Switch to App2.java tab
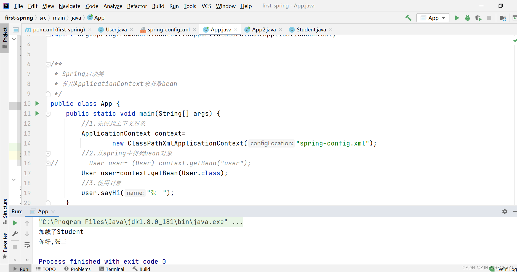Image resolution: width=517 pixels, height=272 pixels. pos(263,29)
